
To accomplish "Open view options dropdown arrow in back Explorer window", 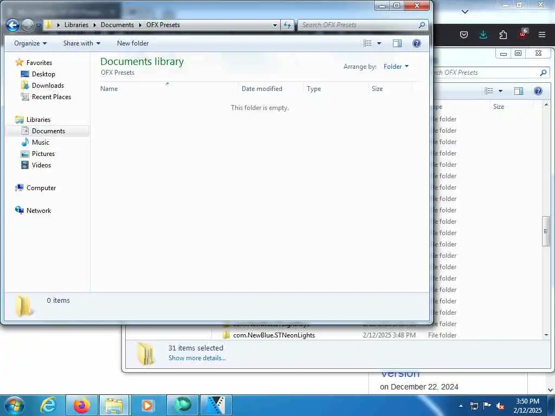I will (x=500, y=91).
